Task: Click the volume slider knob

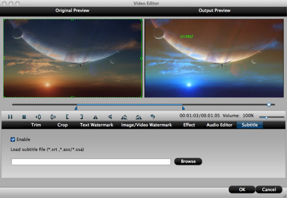Action: (x=266, y=117)
